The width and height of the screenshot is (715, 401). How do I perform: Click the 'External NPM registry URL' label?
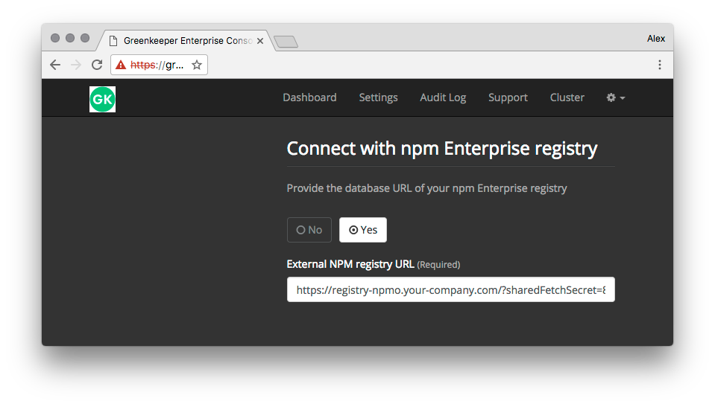[350, 264]
